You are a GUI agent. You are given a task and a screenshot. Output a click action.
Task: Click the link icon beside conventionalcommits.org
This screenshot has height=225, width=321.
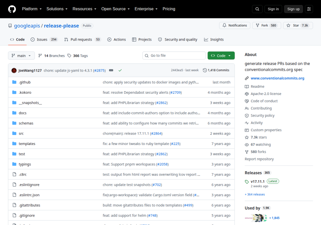click(x=247, y=78)
